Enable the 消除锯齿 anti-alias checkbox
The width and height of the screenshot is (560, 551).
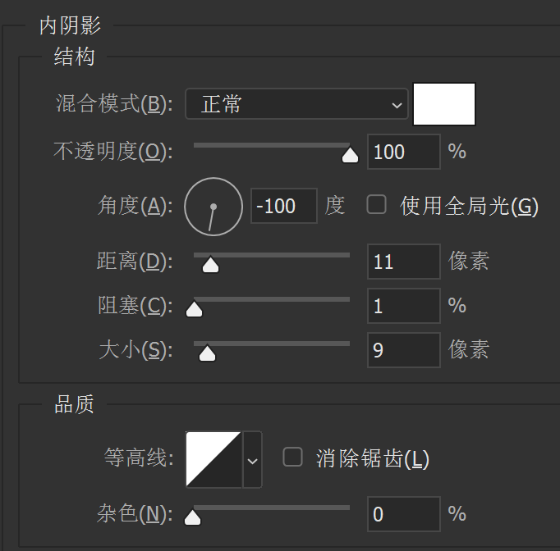(x=292, y=458)
